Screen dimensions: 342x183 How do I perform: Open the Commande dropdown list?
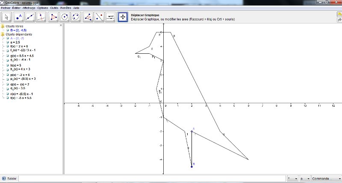tap(326, 178)
